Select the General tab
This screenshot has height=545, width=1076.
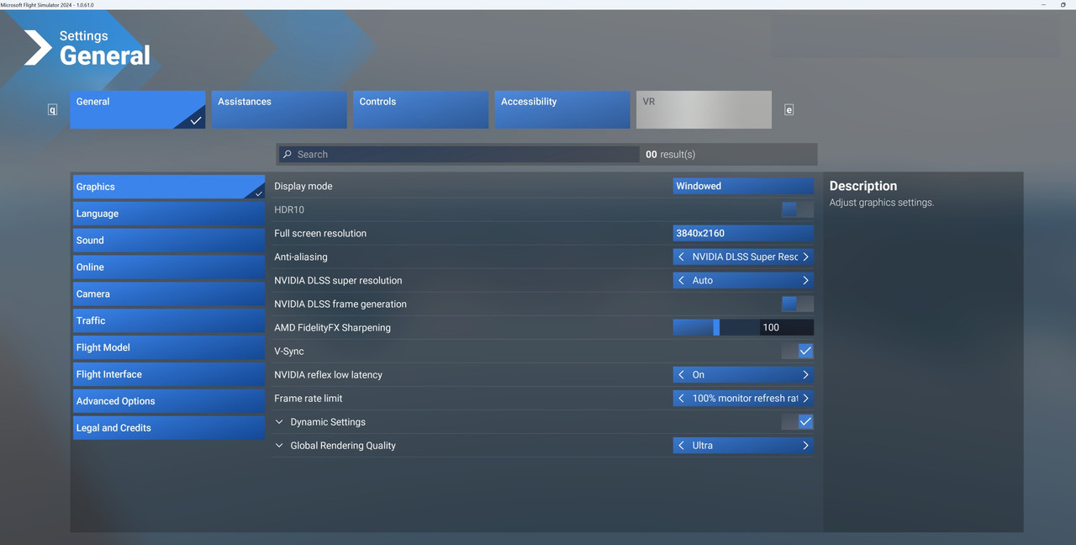pyautogui.click(x=138, y=109)
